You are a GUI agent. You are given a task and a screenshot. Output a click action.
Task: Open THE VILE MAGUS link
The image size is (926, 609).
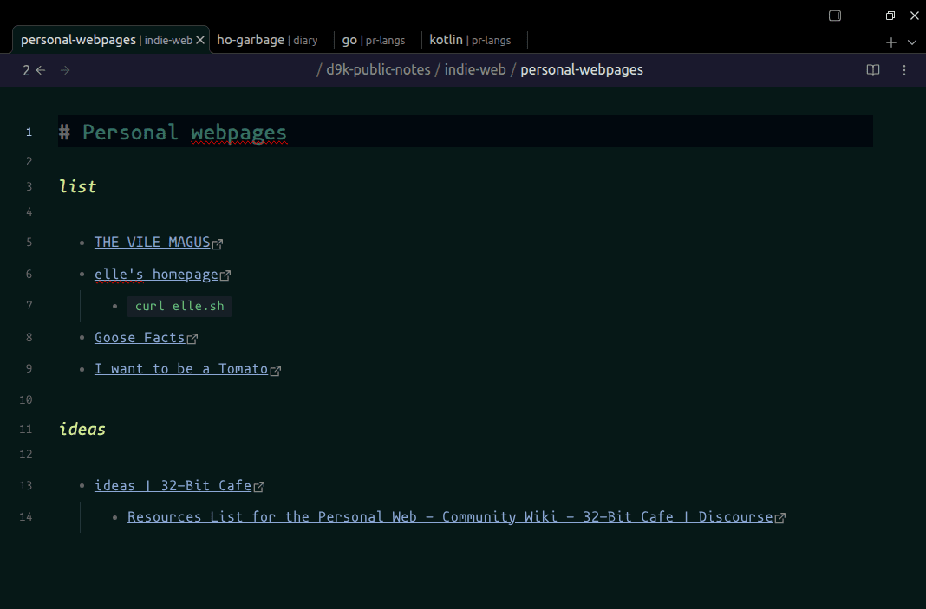pyautogui.click(x=153, y=243)
